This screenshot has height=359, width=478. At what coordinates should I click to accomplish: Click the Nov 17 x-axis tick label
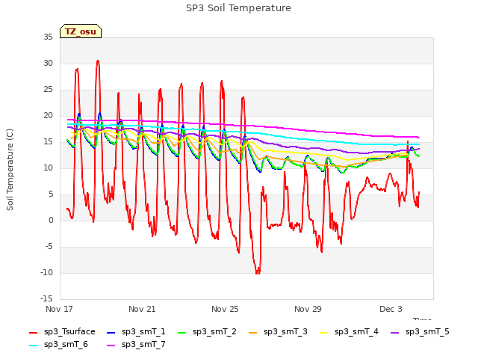coord(59,309)
